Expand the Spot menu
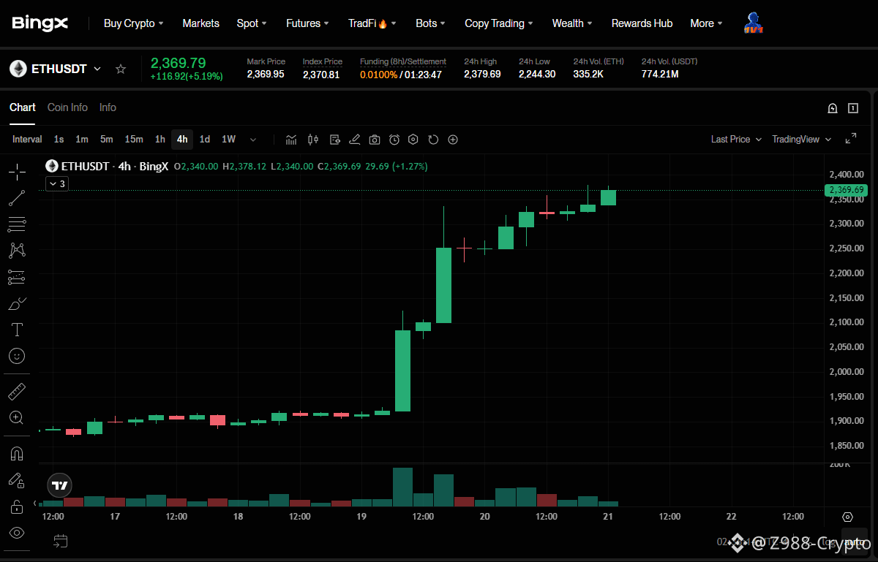This screenshot has height=562, width=878. [252, 23]
